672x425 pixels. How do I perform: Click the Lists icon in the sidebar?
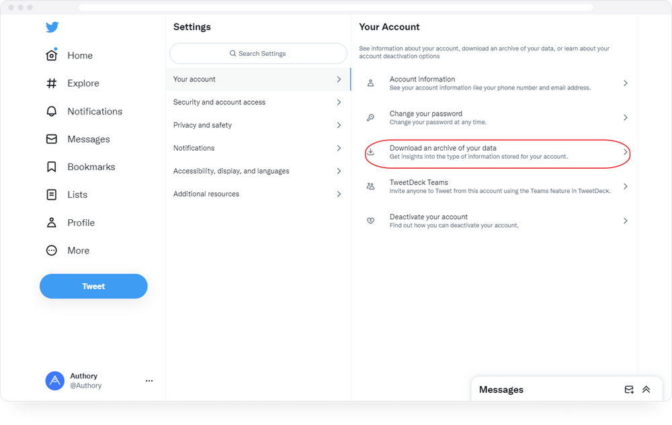50,194
